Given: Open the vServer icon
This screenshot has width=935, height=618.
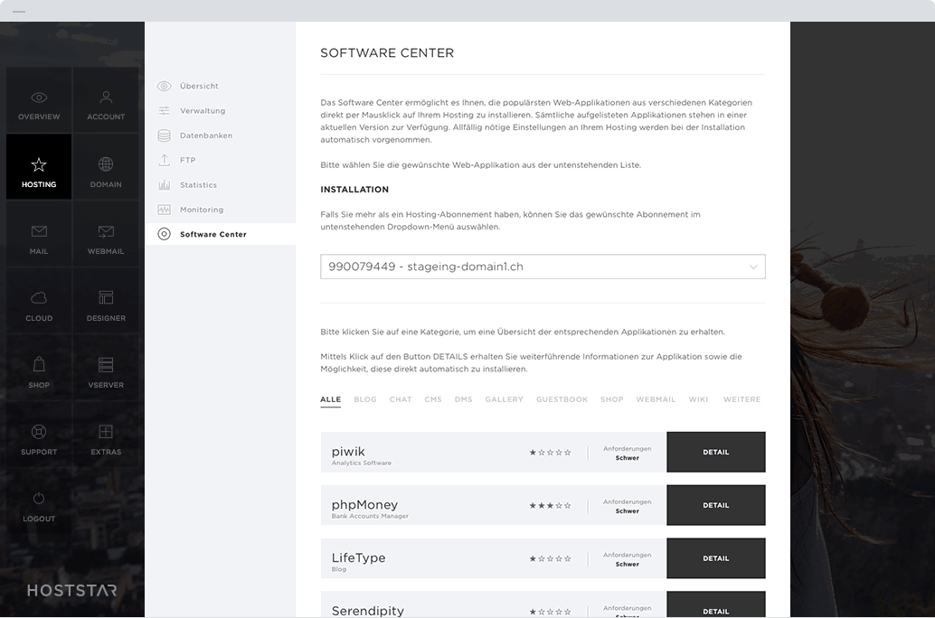Looking at the screenshot, I should coord(106,365).
